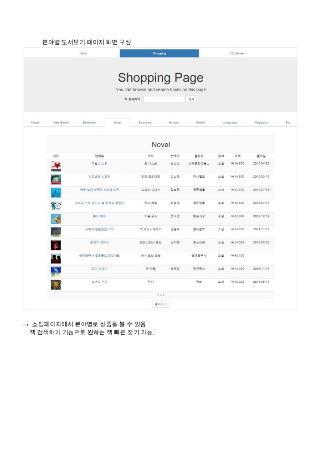This screenshot has width=319, height=451.
Task: Open the Human category tab
Action: point(174,123)
